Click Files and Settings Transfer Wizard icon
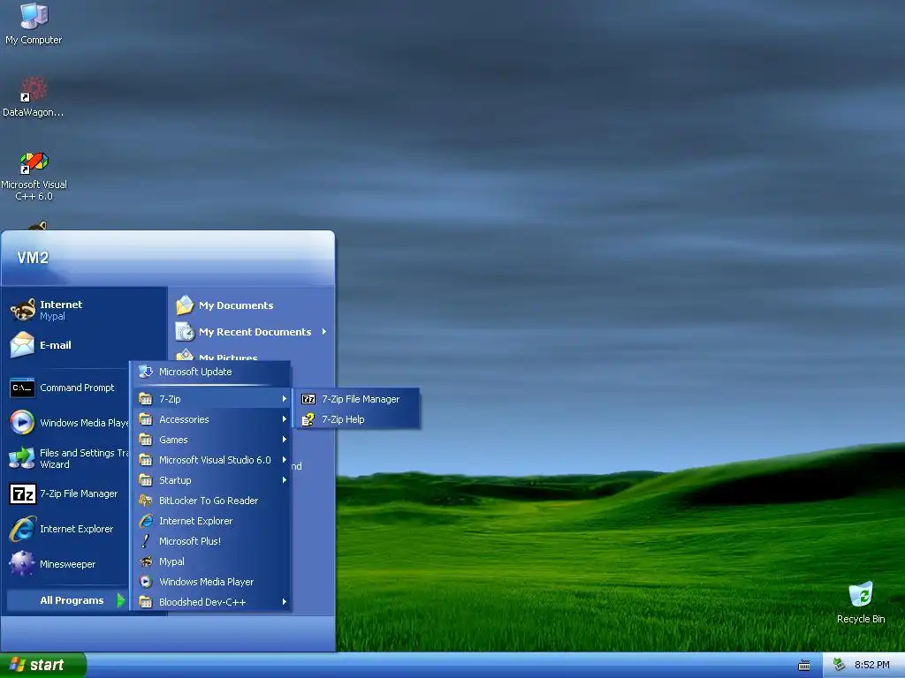Screen dimensions: 905x678 (22, 458)
